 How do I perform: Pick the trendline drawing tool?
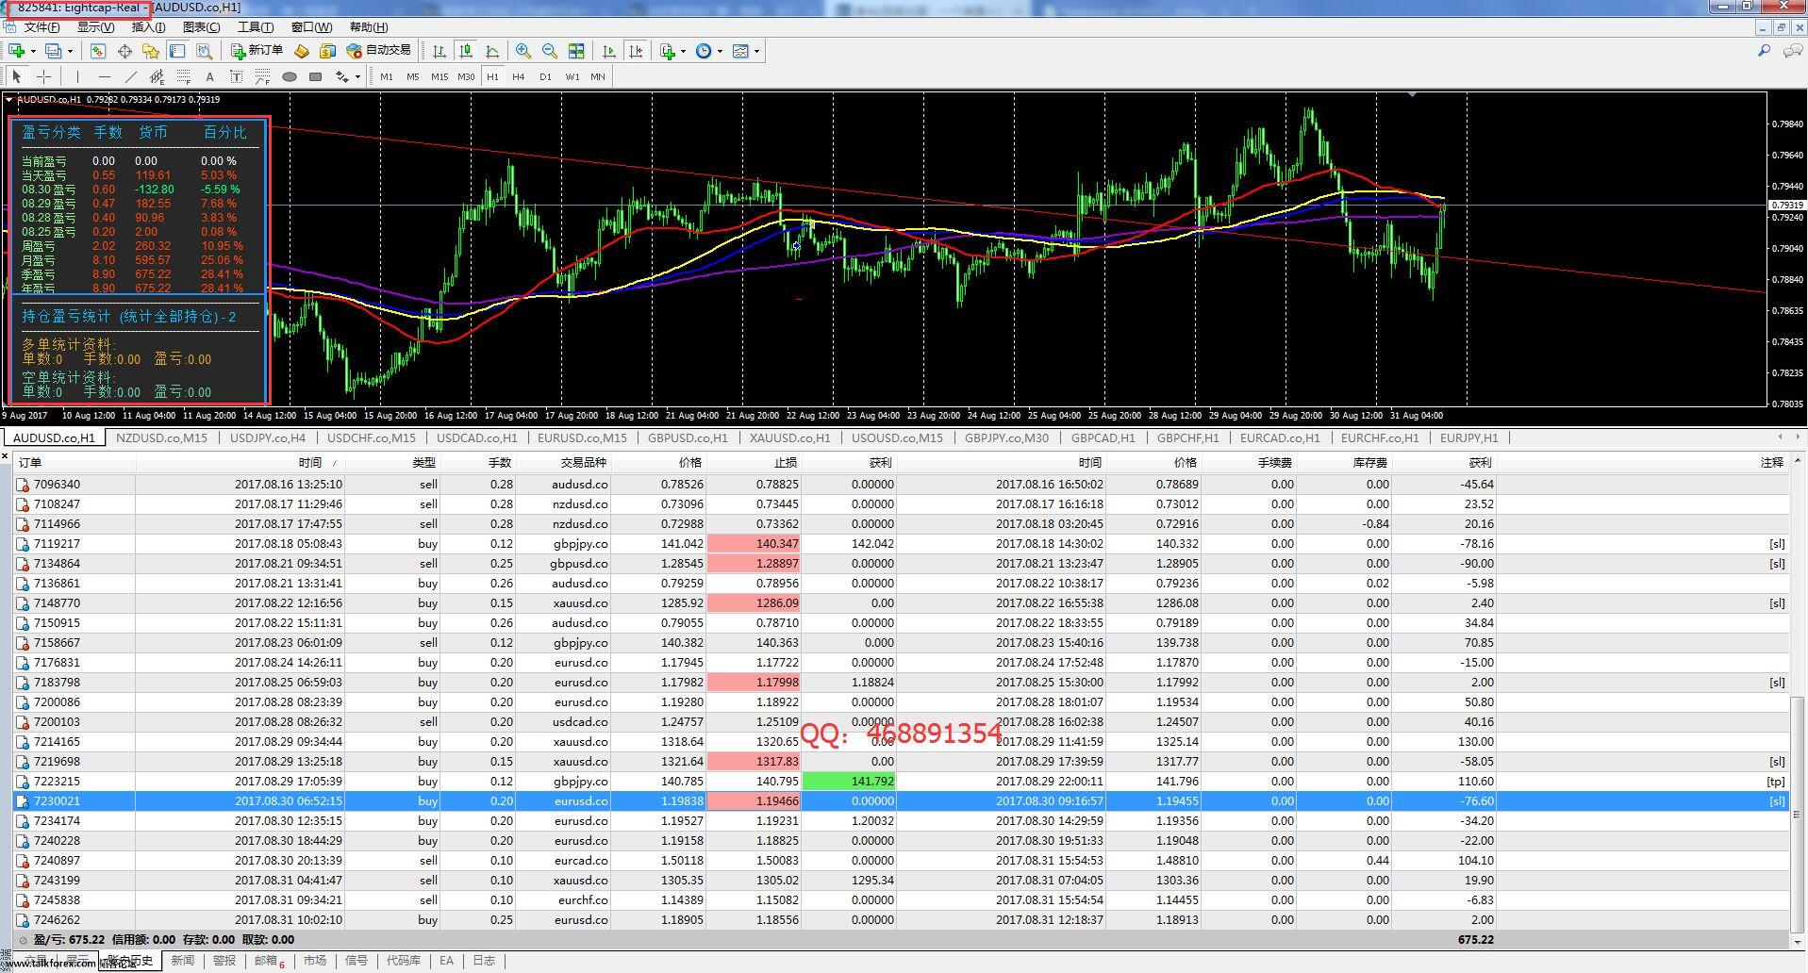coord(130,76)
